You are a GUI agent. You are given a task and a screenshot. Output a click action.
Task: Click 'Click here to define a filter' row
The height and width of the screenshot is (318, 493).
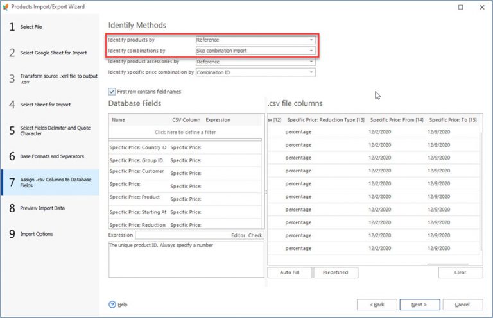pos(186,132)
